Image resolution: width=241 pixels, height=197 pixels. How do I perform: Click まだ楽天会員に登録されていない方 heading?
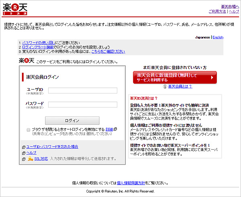175,67
